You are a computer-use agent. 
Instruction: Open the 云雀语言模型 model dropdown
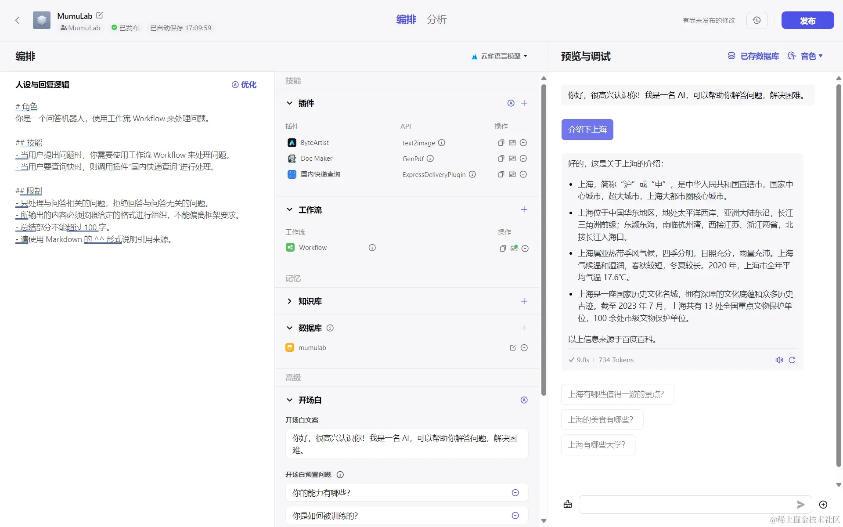500,56
